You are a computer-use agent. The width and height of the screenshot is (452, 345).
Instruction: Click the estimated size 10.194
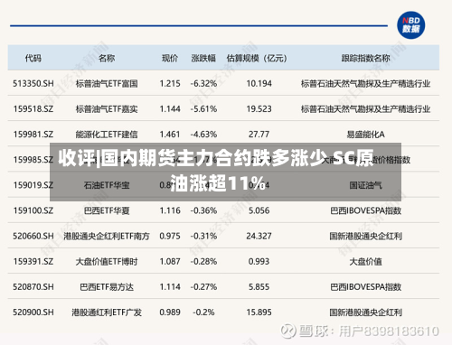[x=259, y=83]
